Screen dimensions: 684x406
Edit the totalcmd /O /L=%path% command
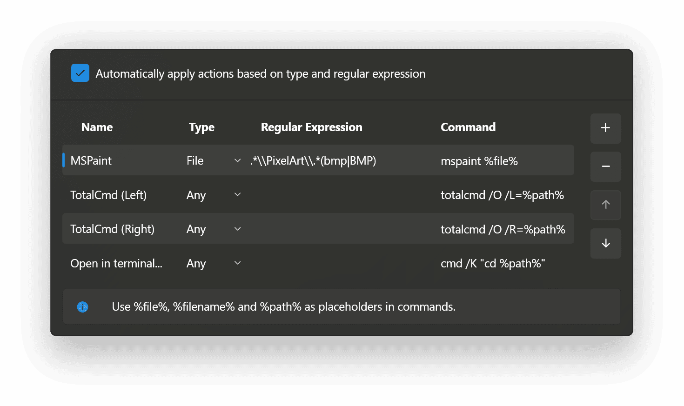(502, 195)
